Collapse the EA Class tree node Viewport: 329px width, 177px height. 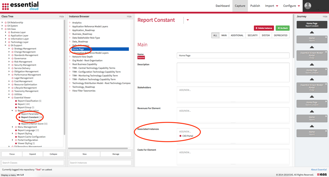point(2,29)
